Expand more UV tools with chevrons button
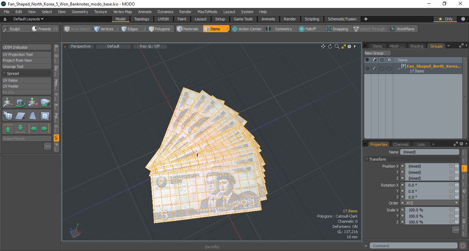Image resolution: width=469 pixels, height=251 pixels. pos(48,147)
